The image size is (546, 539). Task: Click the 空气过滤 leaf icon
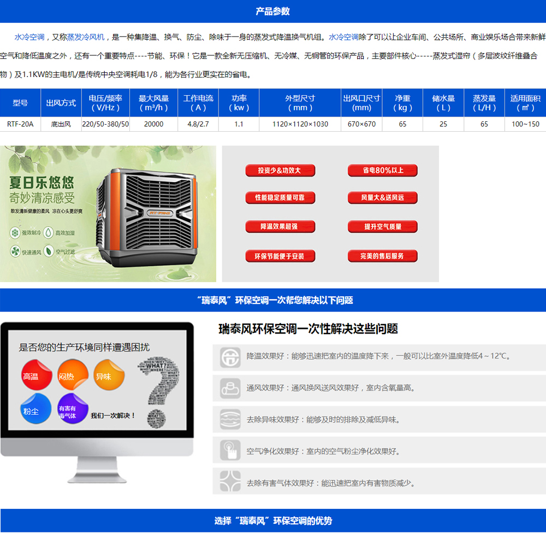pos(49,251)
